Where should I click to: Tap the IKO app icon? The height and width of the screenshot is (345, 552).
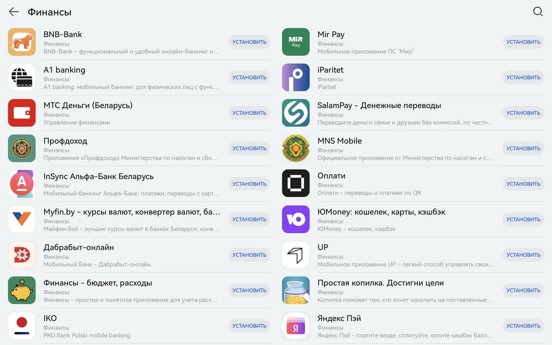[22, 326]
